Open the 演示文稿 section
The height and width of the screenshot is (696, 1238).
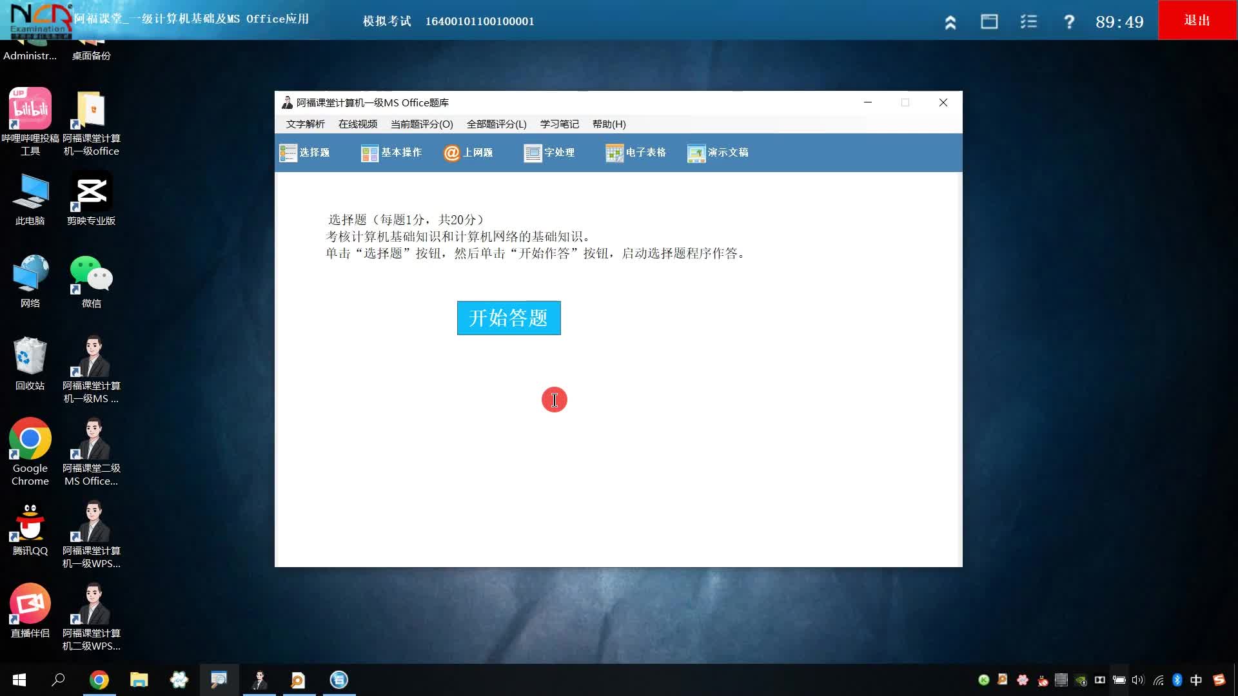pyautogui.click(x=718, y=153)
